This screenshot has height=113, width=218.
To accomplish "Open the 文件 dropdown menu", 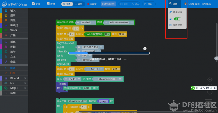I will coord(37,4).
